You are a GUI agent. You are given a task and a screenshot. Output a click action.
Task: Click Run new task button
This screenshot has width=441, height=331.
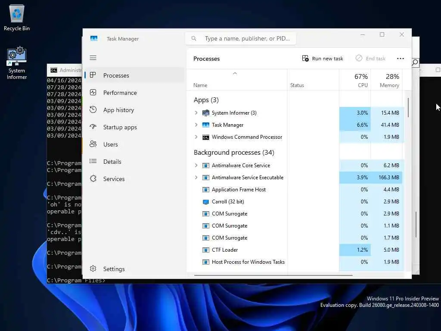pos(323,59)
